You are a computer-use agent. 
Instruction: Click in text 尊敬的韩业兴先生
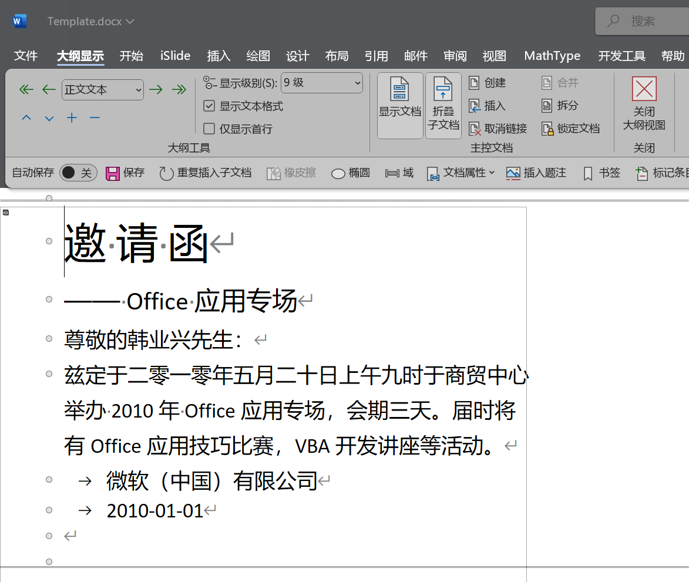[x=153, y=339]
